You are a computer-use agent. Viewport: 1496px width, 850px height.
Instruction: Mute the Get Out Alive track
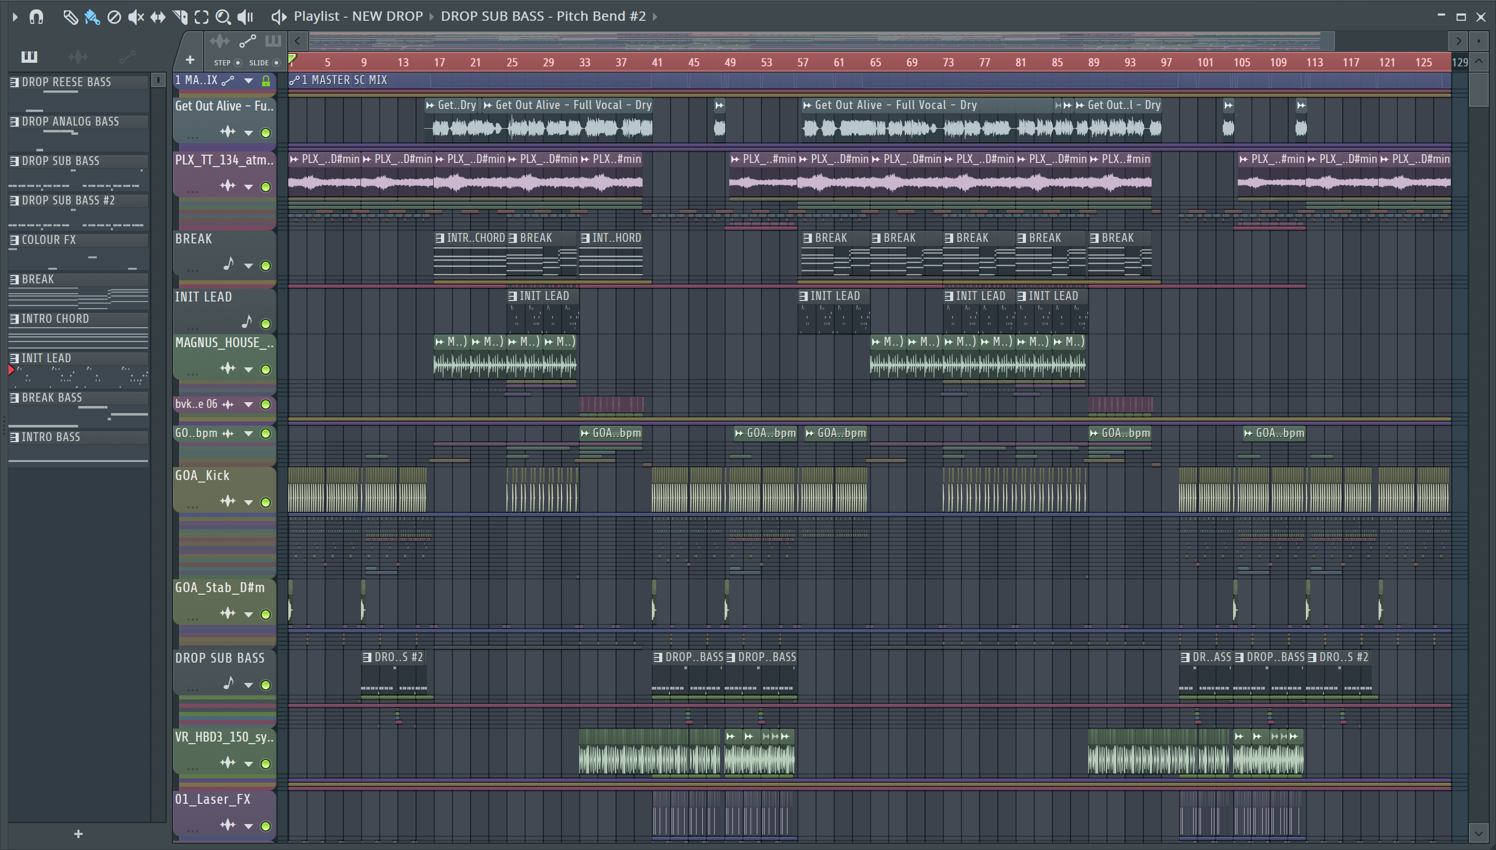tap(266, 132)
